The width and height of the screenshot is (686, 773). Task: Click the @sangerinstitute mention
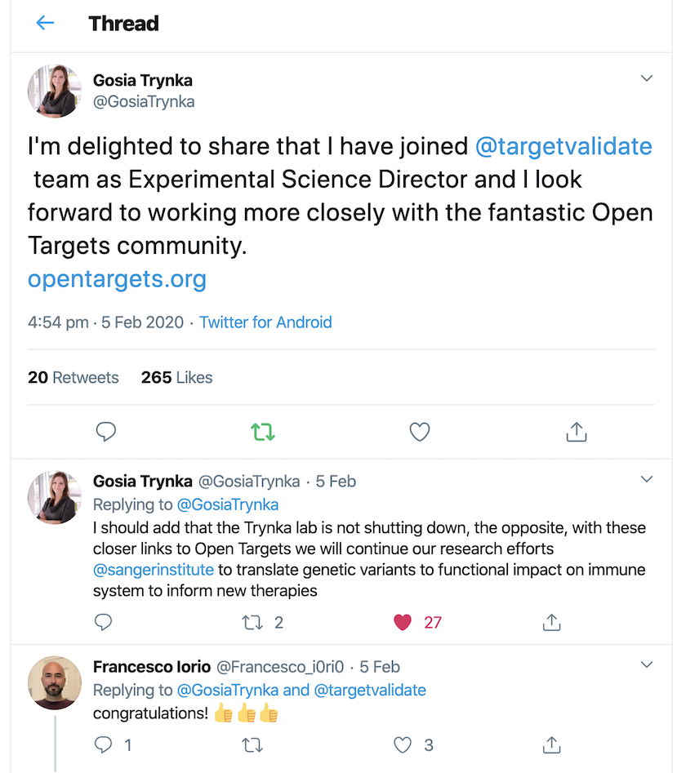tap(153, 569)
